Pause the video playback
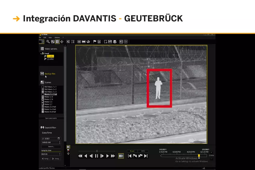This screenshot has width=255, height=170. click(x=96, y=156)
